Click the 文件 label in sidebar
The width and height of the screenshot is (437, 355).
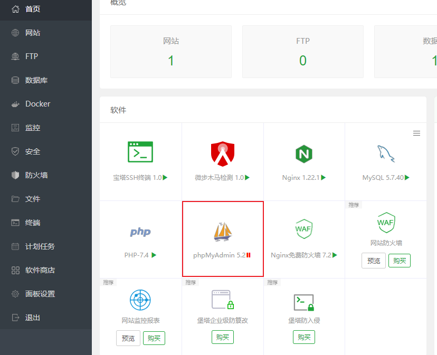[33, 199]
